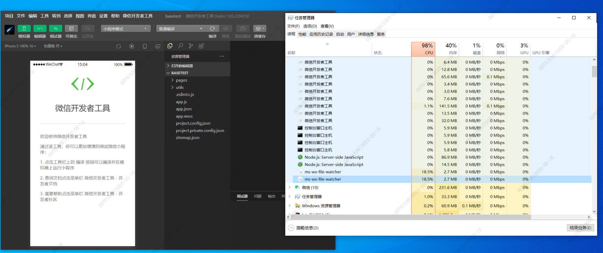Click the detach simulator window icon
Image resolution: width=603 pixels, height=253 pixels.
coord(158,46)
